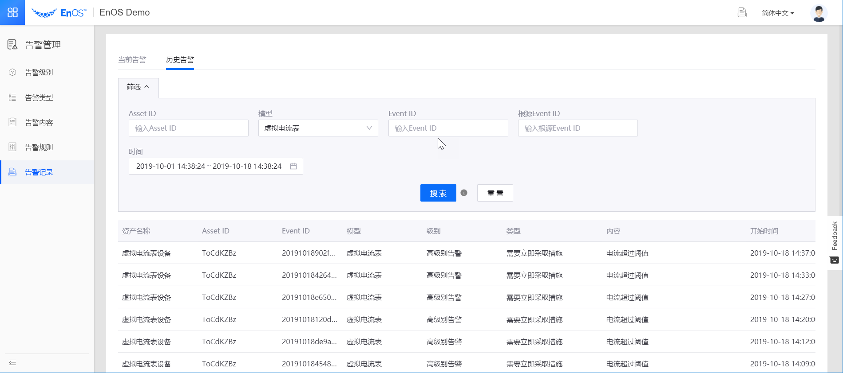
Task: Click the 告警类型 sidebar icon
Action: (12, 97)
